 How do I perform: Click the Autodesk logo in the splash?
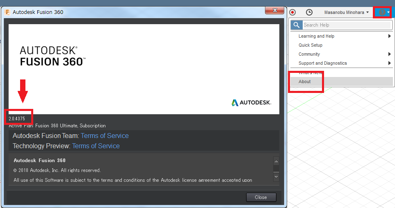[x=251, y=103]
